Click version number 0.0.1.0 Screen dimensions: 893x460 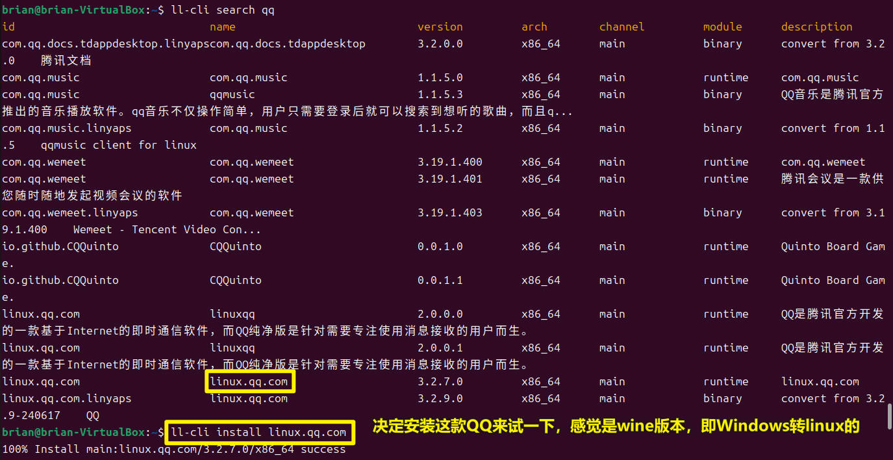pyautogui.click(x=440, y=247)
